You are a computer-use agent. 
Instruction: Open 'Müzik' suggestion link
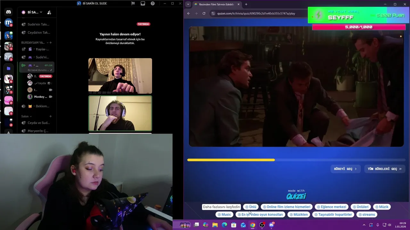tap(381, 207)
